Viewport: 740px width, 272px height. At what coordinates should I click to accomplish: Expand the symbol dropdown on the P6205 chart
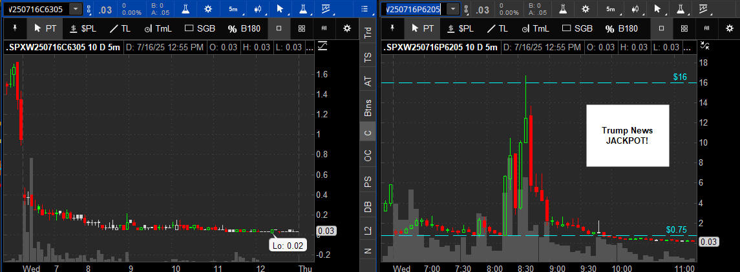tap(452, 9)
